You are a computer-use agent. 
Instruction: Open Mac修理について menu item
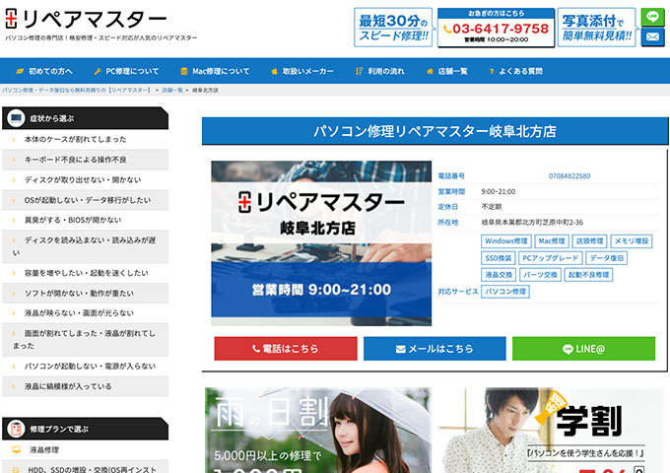click(x=216, y=71)
